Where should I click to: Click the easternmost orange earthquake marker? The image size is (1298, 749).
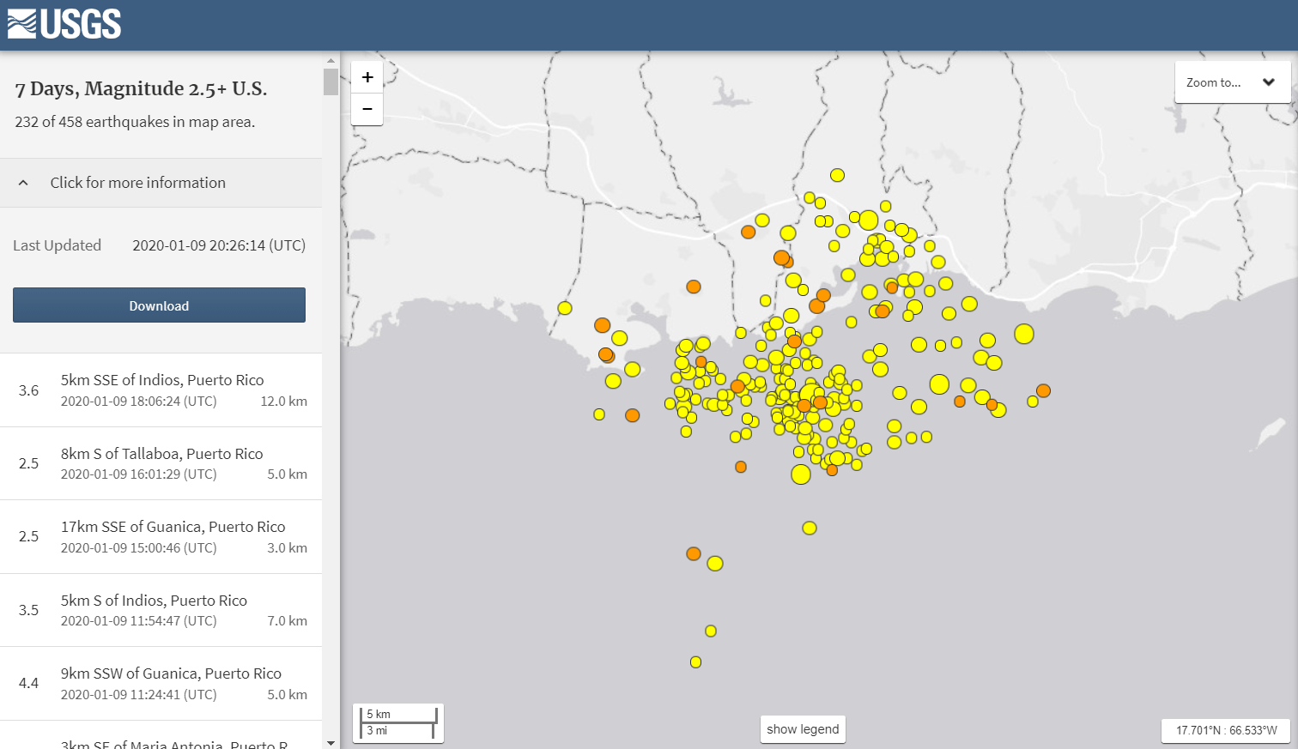tap(1043, 391)
